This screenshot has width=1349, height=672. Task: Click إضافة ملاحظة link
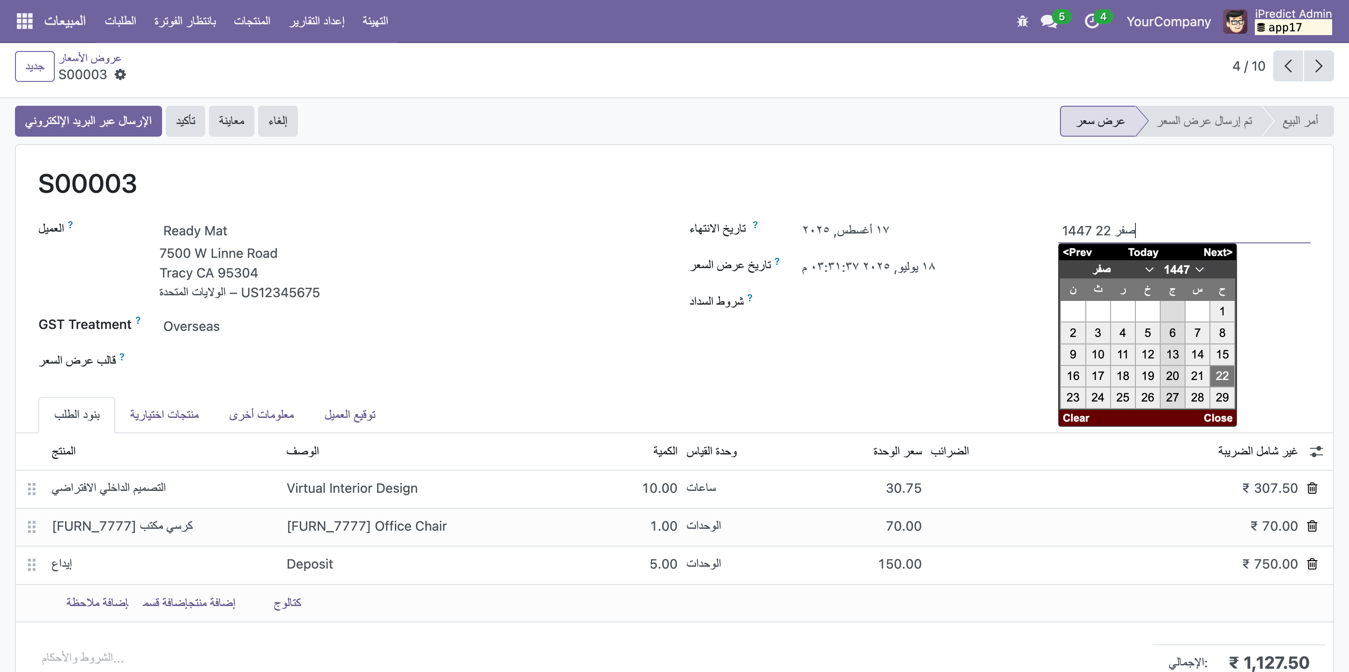tap(97, 602)
